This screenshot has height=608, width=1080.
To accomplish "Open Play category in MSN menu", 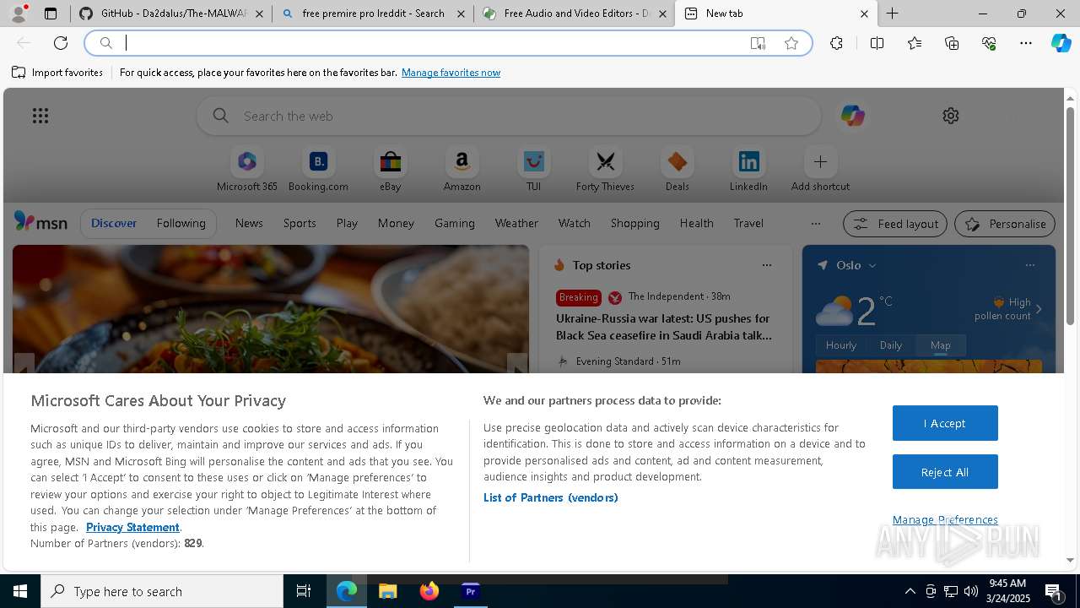I will [x=347, y=223].
